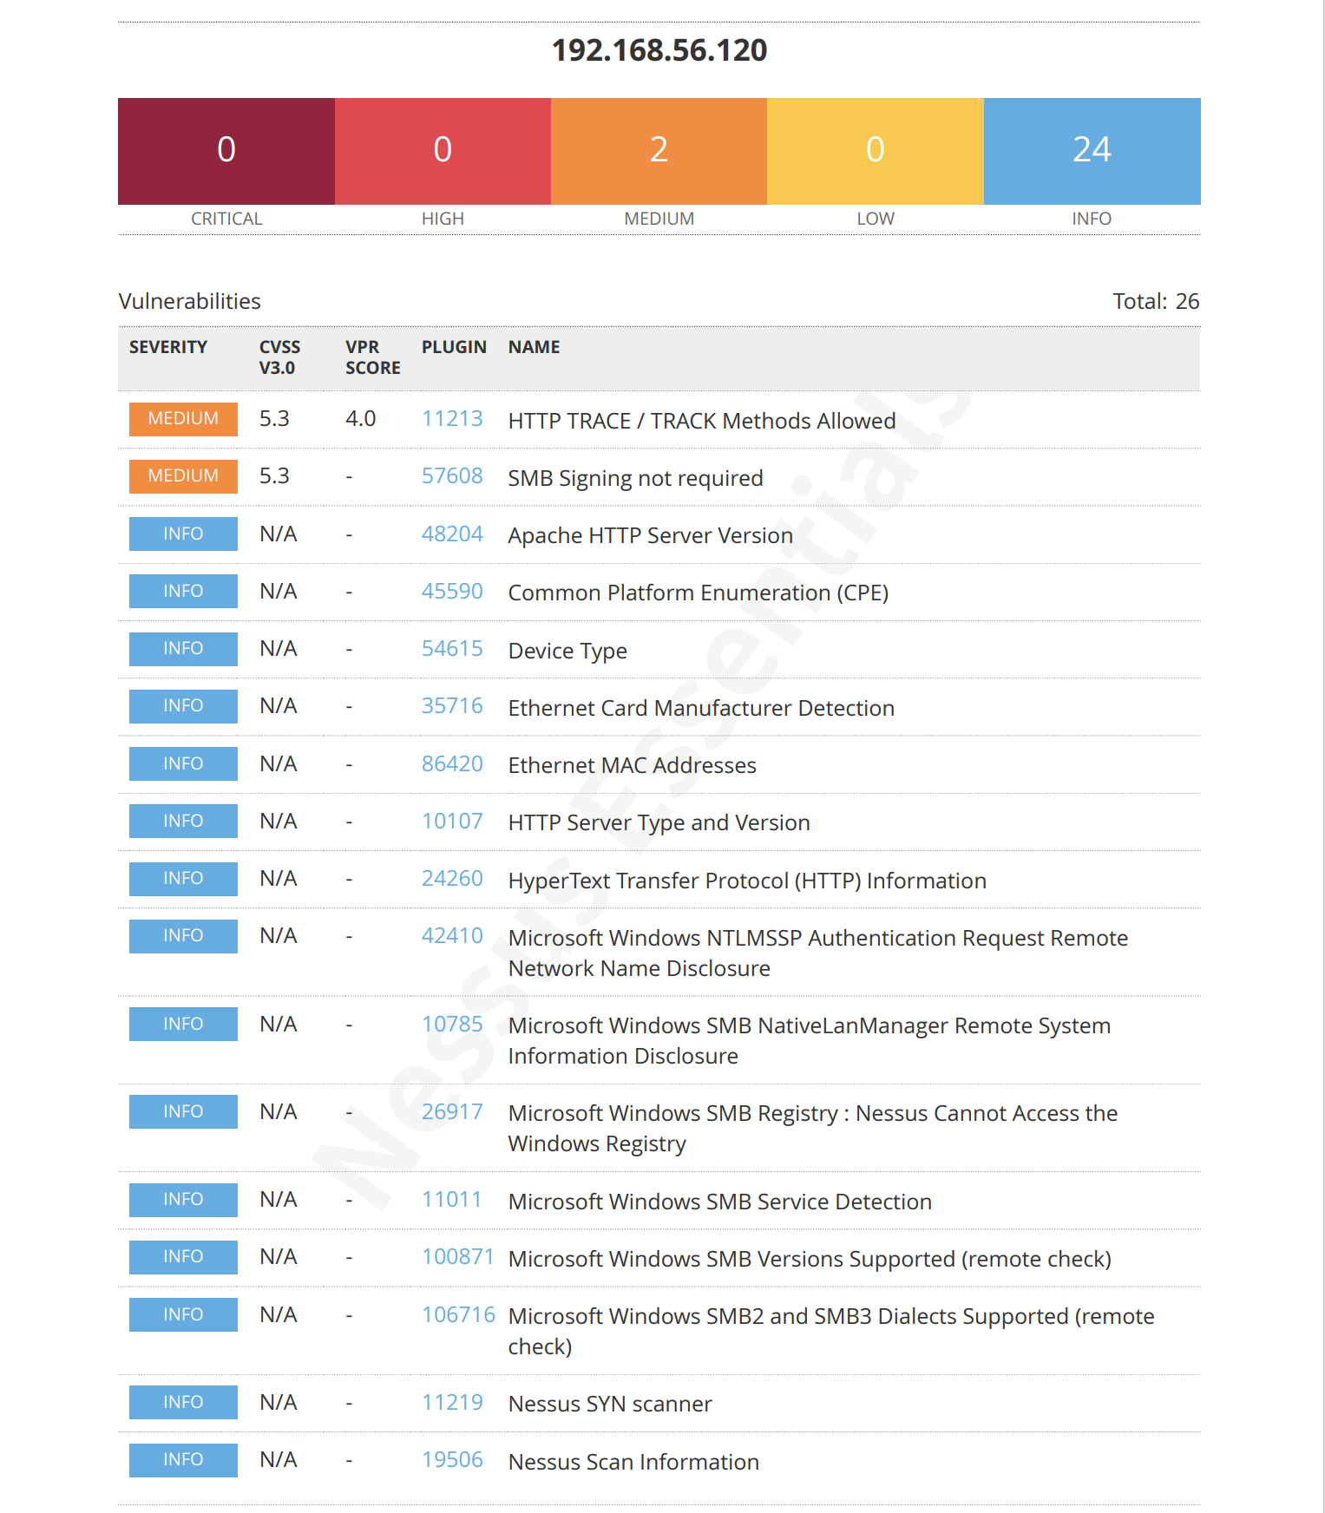Open plugin 11011 link
The height and width of the screenshot is (1513, 1325).
tap(451, 1200)
